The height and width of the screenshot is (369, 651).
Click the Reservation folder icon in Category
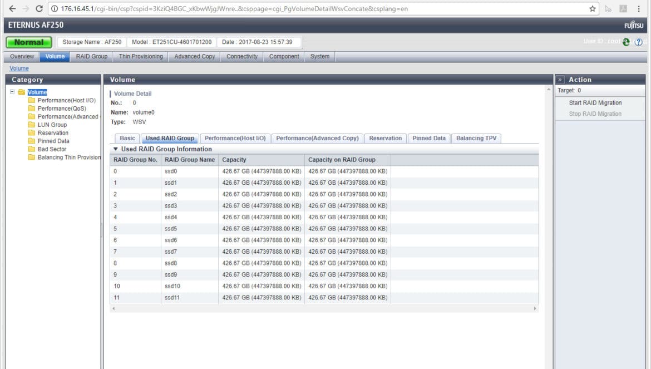[32, 133]
